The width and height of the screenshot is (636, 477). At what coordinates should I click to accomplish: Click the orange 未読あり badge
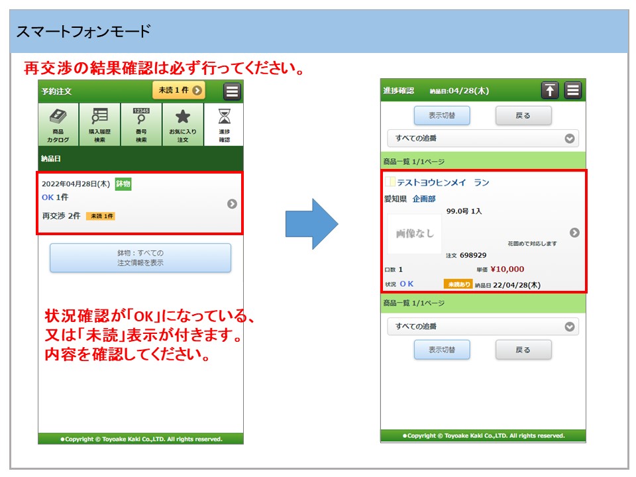[458, 284]
